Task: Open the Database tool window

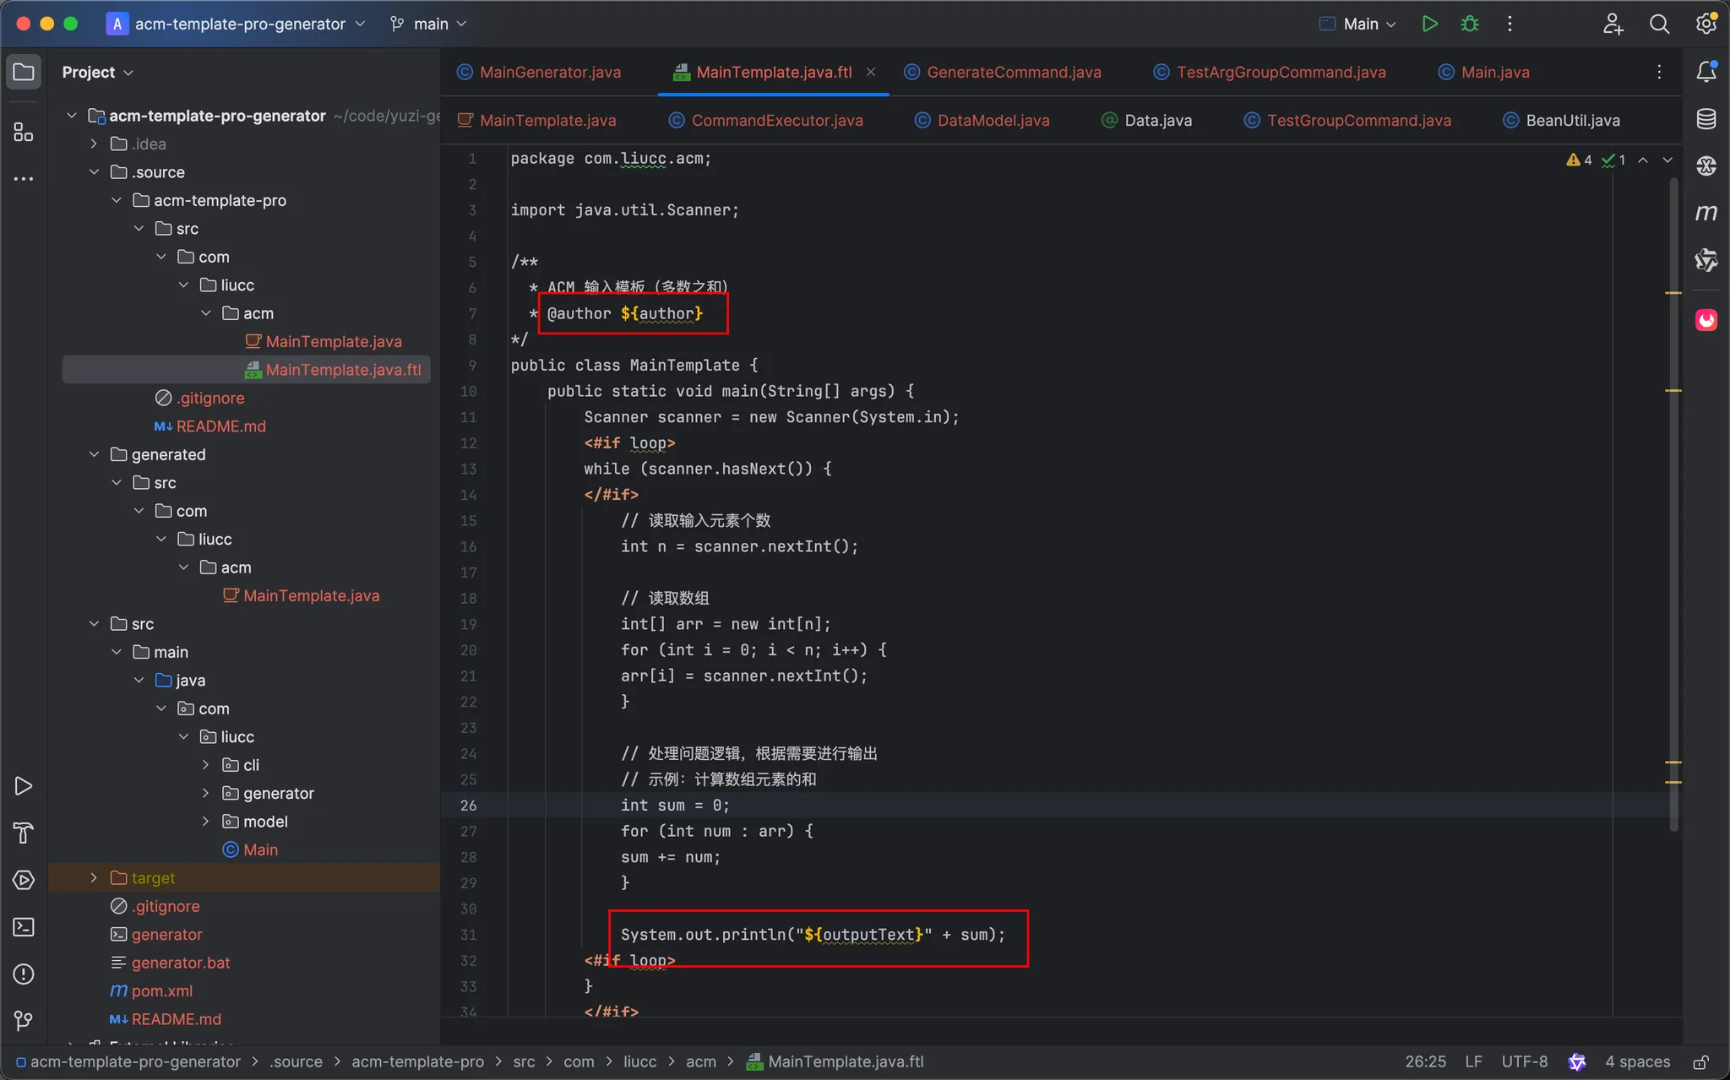Action: tap(1706, 119)
